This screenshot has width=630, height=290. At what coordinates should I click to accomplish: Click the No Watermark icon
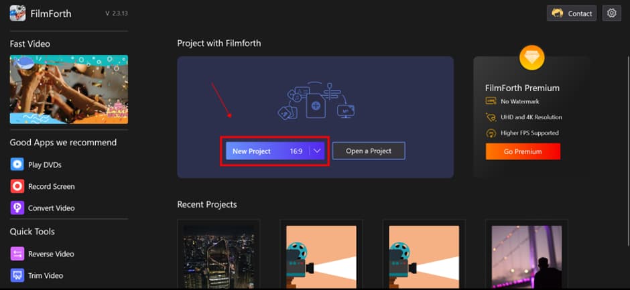click(491, 102)
